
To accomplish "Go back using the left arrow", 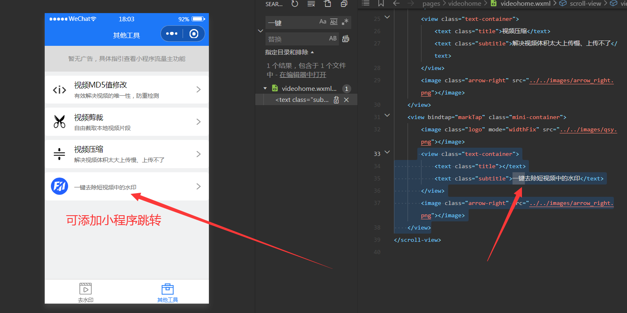I will coord(396,4).
